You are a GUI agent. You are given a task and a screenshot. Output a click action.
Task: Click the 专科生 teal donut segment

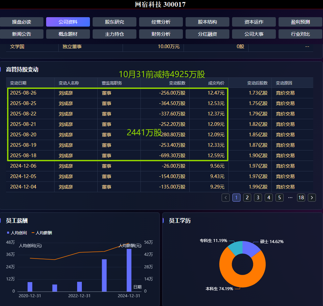point(236,248)
